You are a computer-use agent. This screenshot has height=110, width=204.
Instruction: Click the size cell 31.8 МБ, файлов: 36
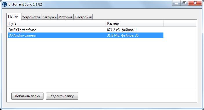pyautogui.click(x=123, y=35)
